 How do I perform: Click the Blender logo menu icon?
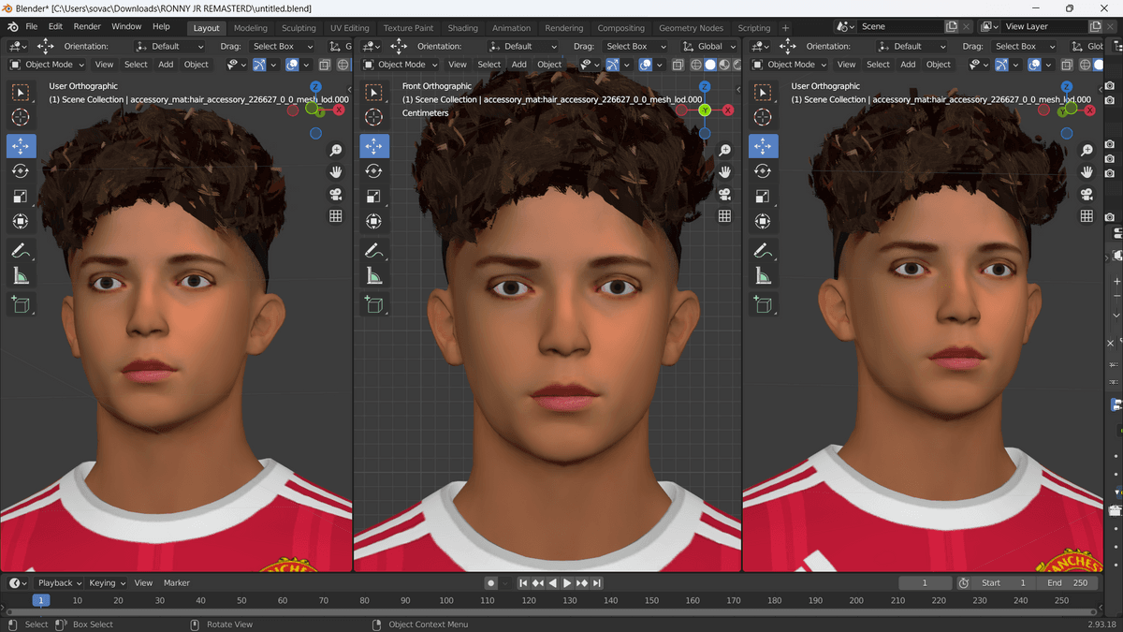(x=11, y=27)
